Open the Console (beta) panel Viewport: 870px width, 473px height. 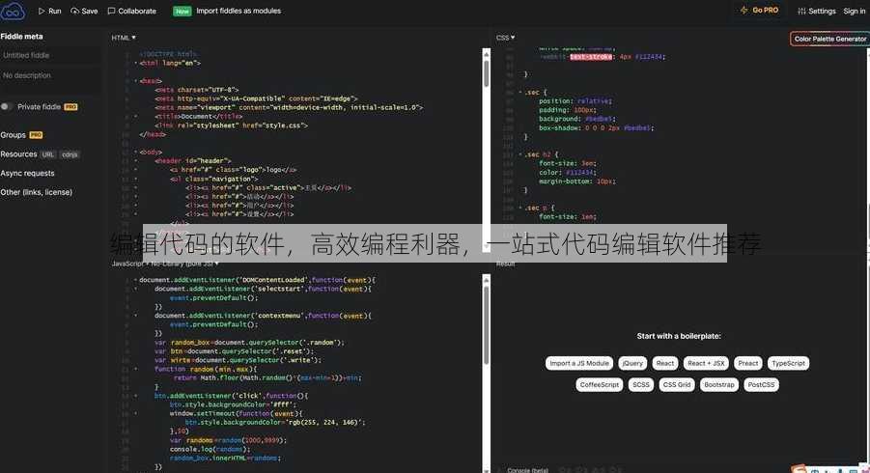(527, 470)
